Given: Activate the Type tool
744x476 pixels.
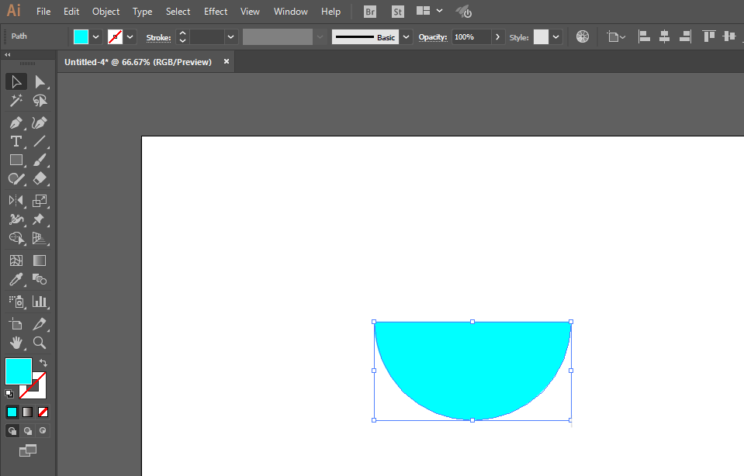Looking at the screenshot, I should point(16,141).
